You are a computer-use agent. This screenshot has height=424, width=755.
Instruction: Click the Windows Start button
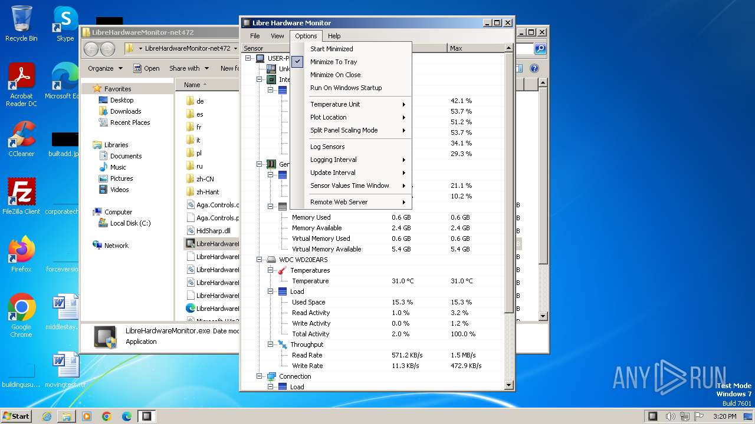coord(16,416)
